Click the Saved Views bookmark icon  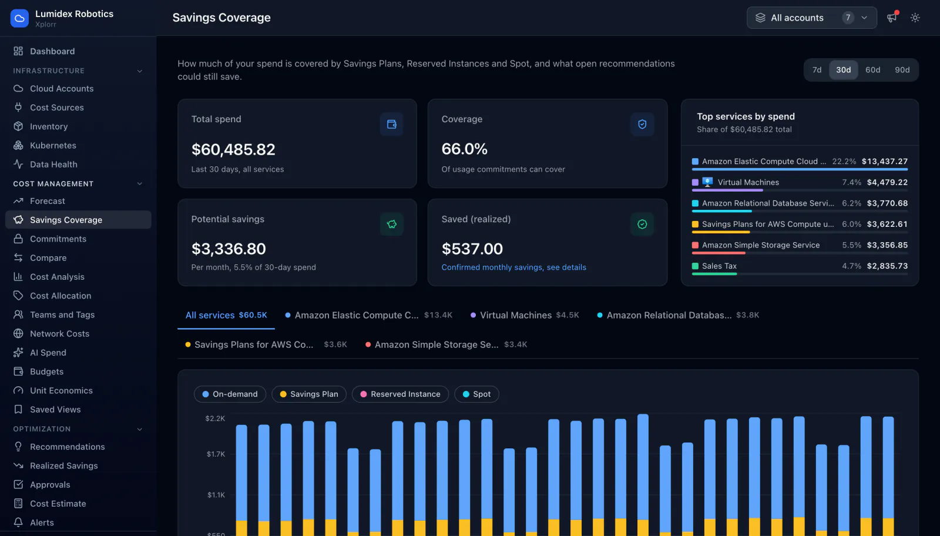[18, 410]
